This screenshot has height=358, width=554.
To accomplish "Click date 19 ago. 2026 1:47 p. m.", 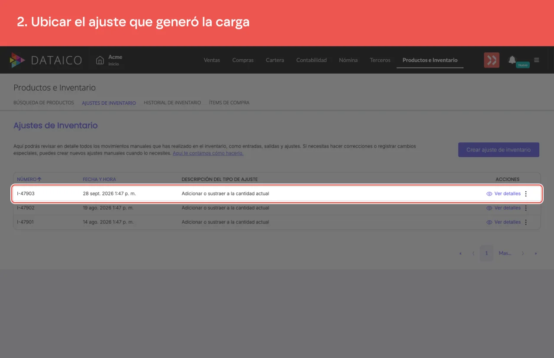I will (108, 208).
